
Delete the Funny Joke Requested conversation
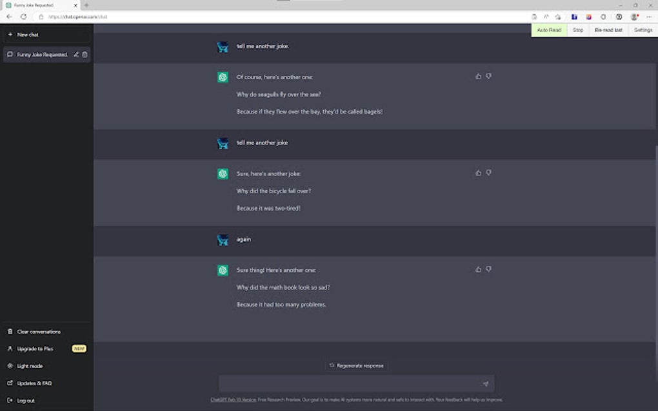[x=85, y=55]
